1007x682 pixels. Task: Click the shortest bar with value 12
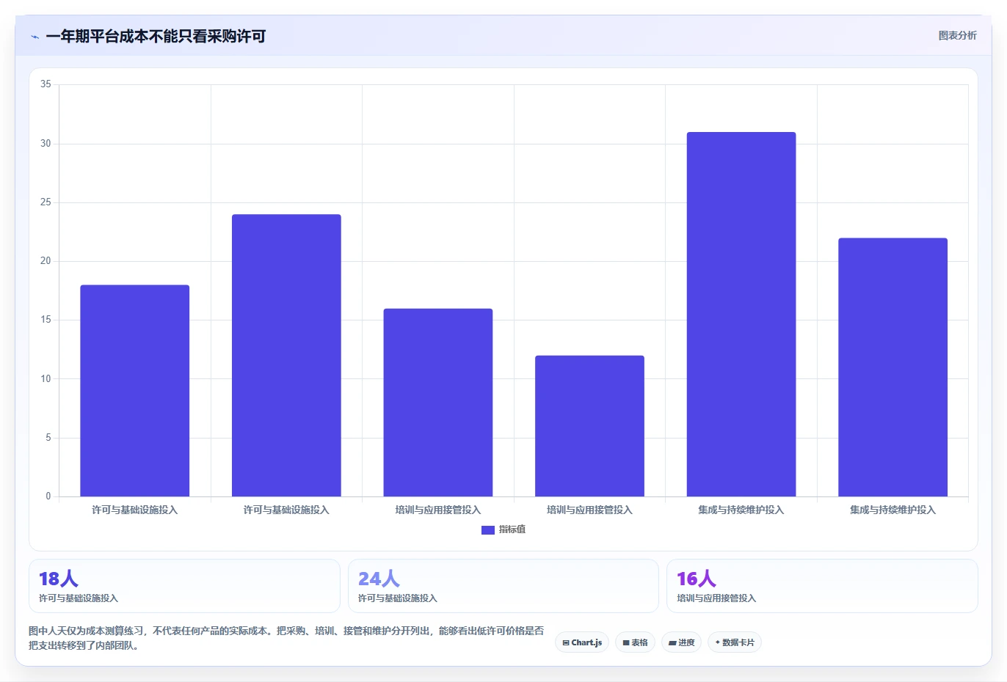coord(589,426)
